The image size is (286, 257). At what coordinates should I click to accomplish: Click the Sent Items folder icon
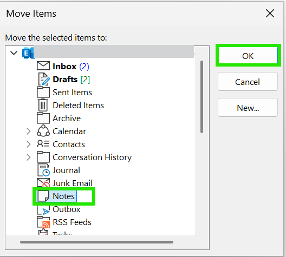coord(43,92)
